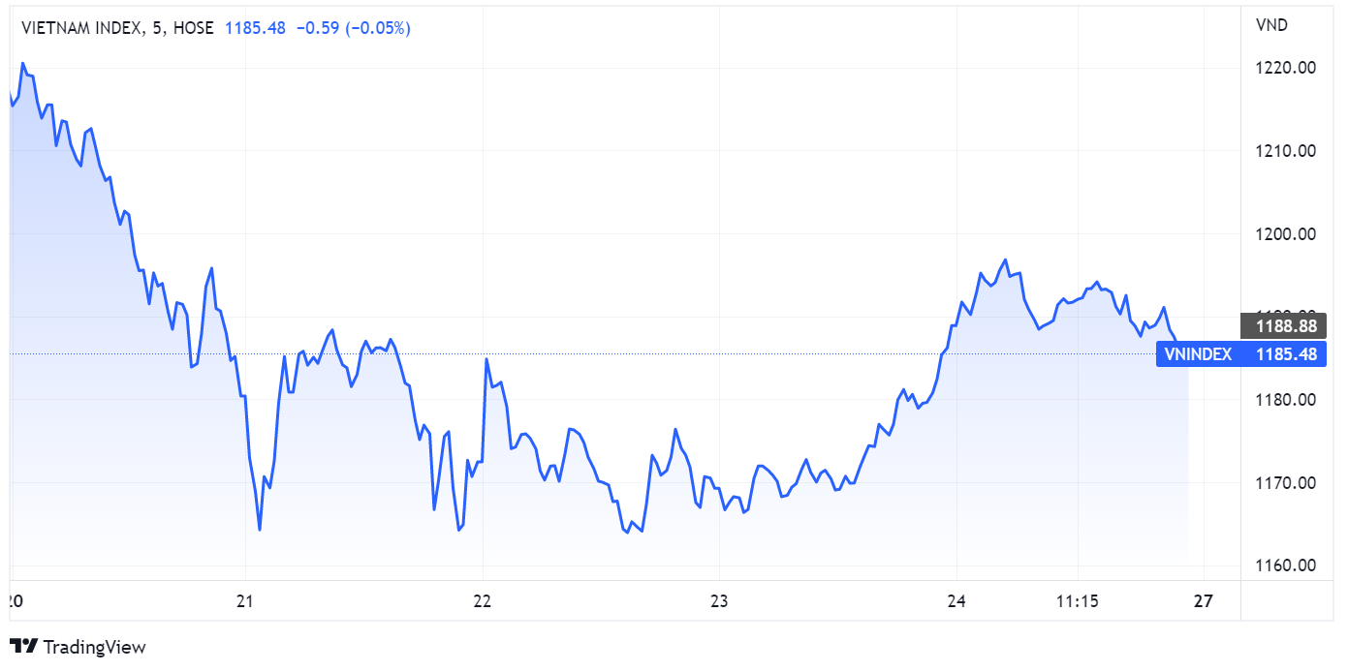Open the TradingView text link

click(94, 647)
